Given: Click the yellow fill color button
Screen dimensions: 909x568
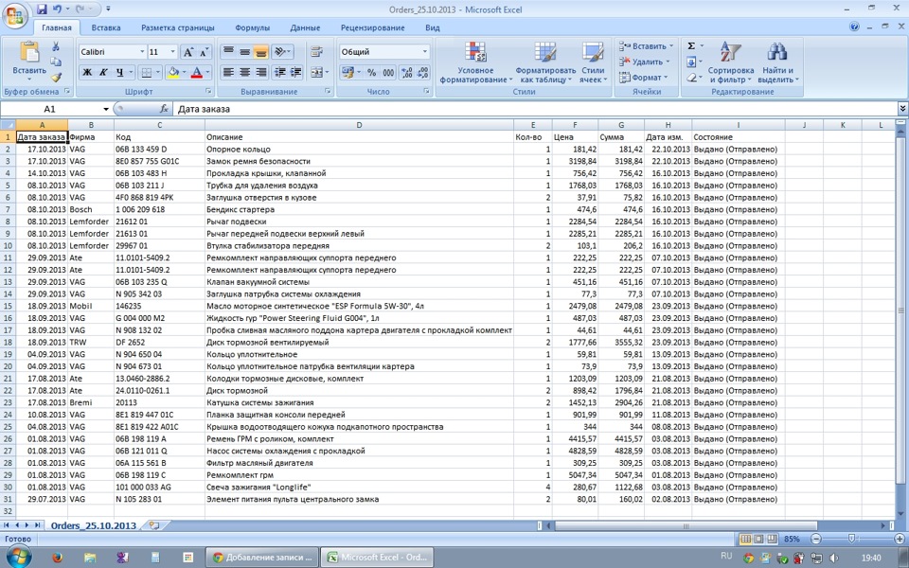Looking at the screenshot, I should point(173,73).
